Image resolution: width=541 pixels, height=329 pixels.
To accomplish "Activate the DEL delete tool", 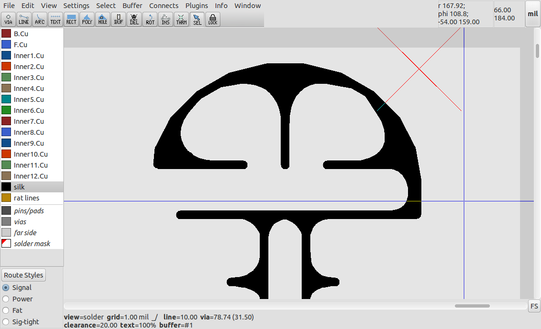I will tap(134, 19).
